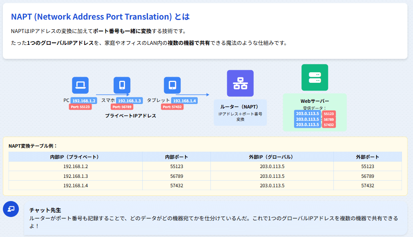Select the タブレット tablet icon
This screenshot has width=413, height=237.
[x=173, y=85]
